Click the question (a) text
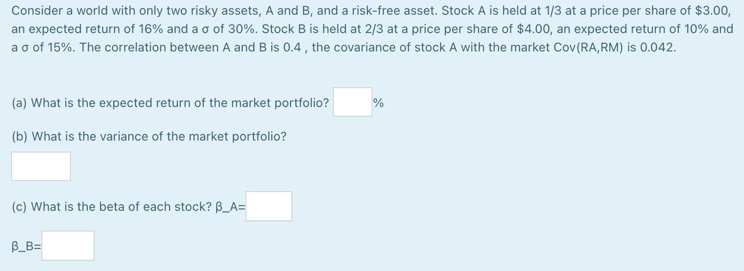 tap(170, 103)
